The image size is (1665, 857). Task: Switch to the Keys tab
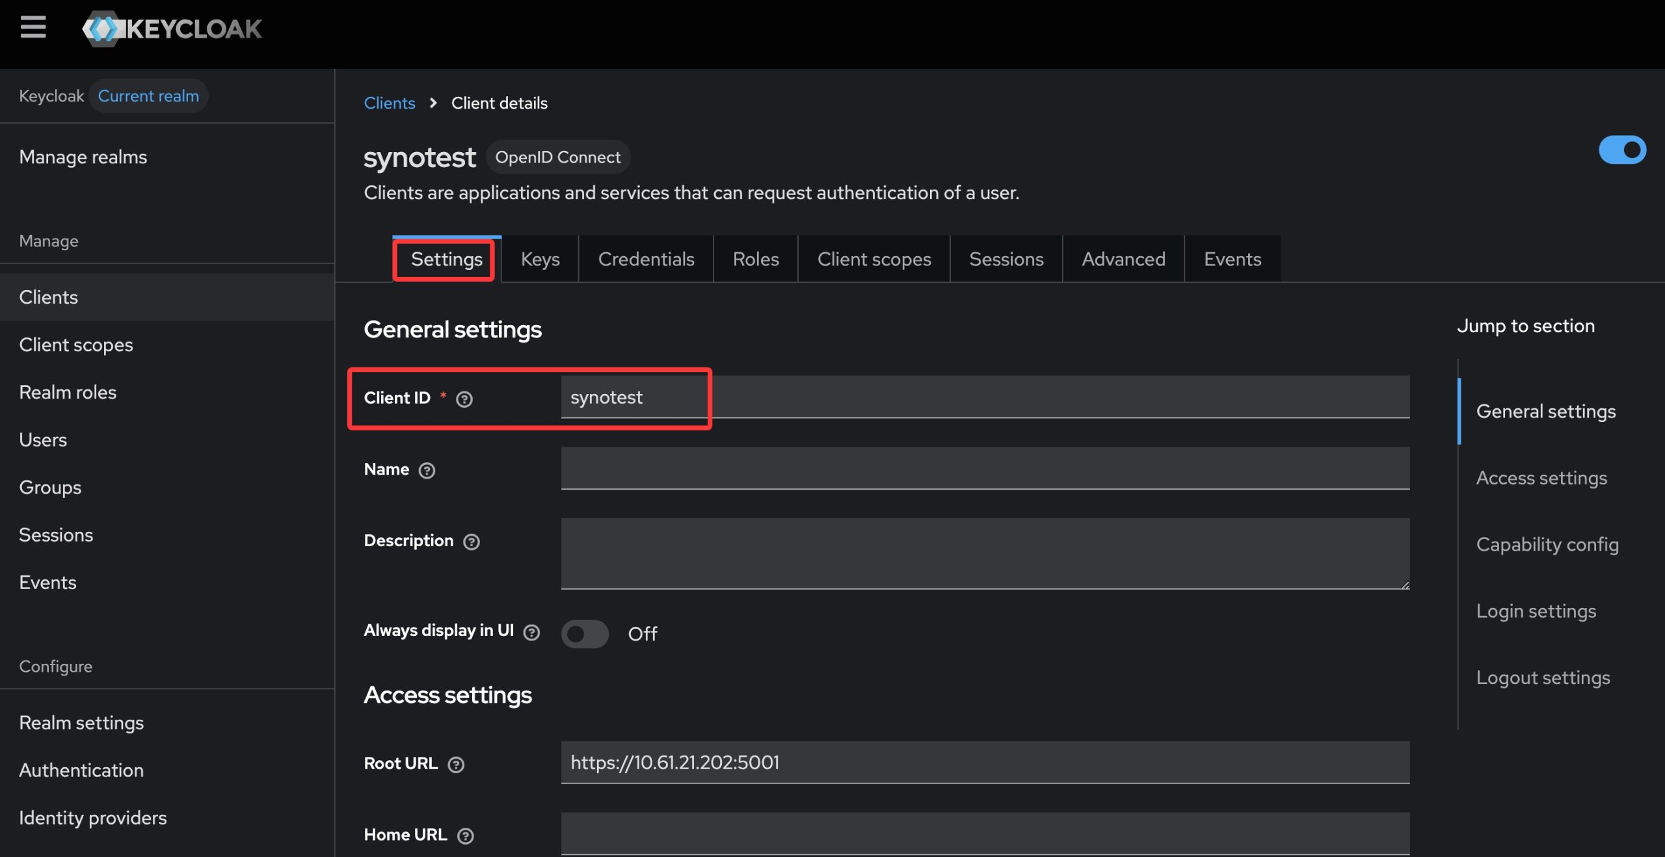click(x=540, y=259)
